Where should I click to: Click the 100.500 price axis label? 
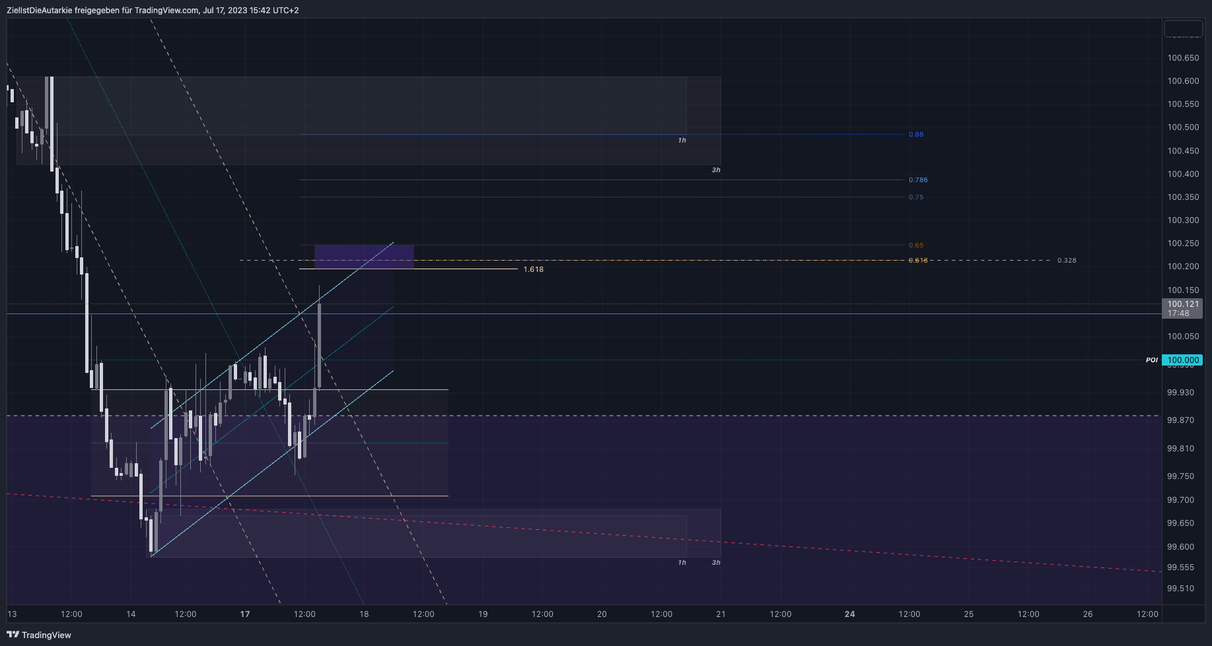click(x=1183, y=127)
